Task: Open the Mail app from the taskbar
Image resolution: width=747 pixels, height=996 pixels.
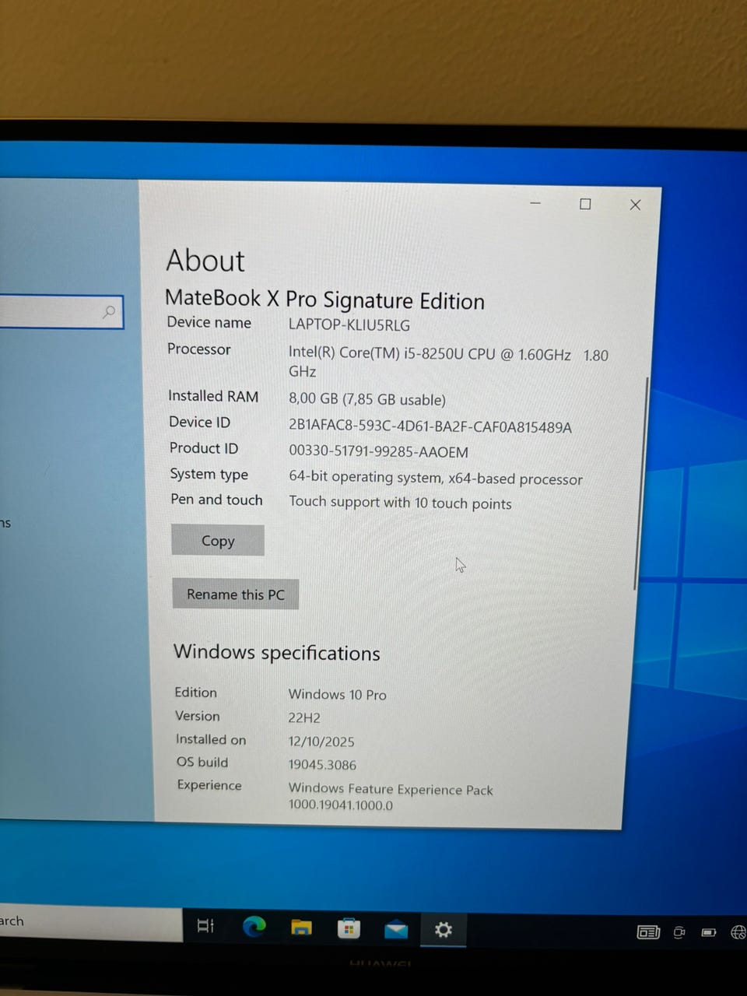Action: [396, 929]
